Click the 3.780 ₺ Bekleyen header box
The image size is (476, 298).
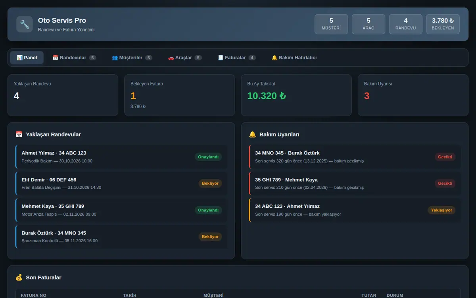pyautogui.click(x=443, y=24)
